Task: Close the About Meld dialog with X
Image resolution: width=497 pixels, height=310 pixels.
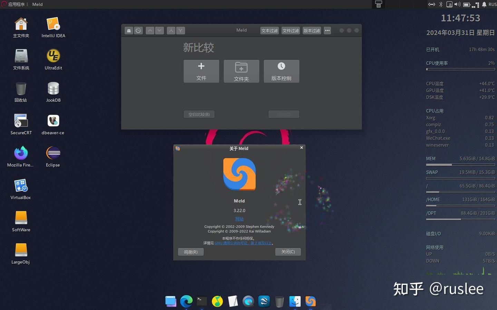Action: click(x=301, y=148)
